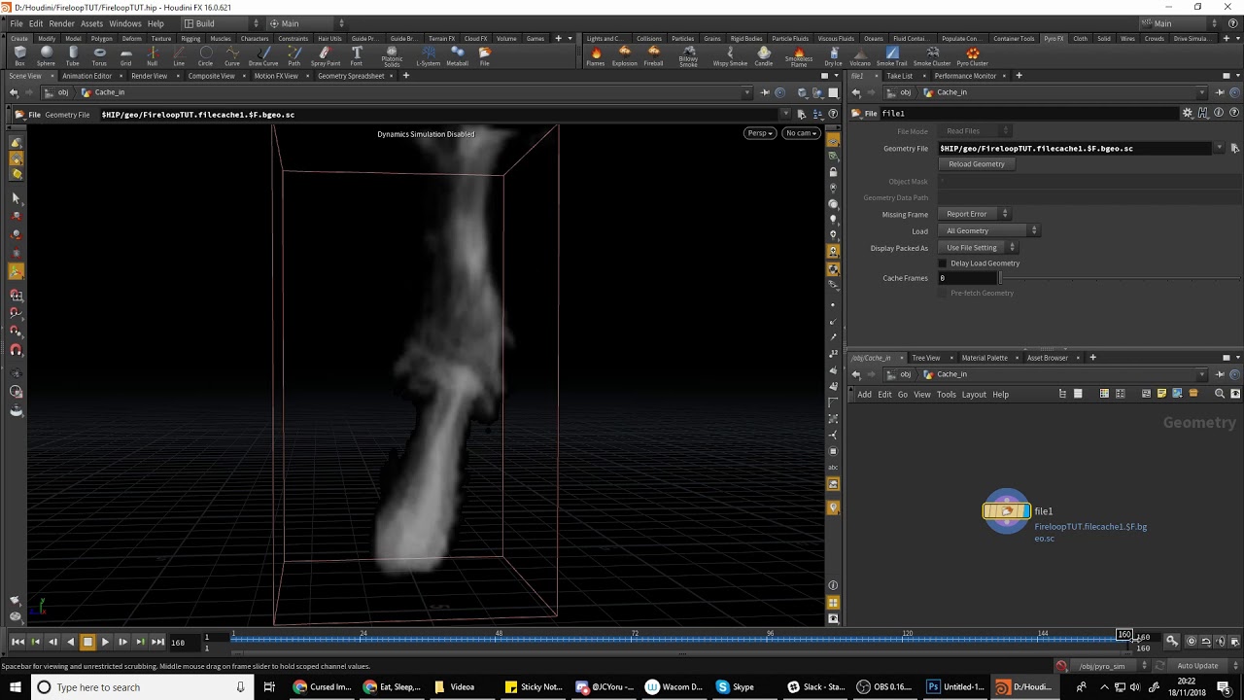Step forward one frame
Viewport: 1244px width, 700px height.
[122, 642]
